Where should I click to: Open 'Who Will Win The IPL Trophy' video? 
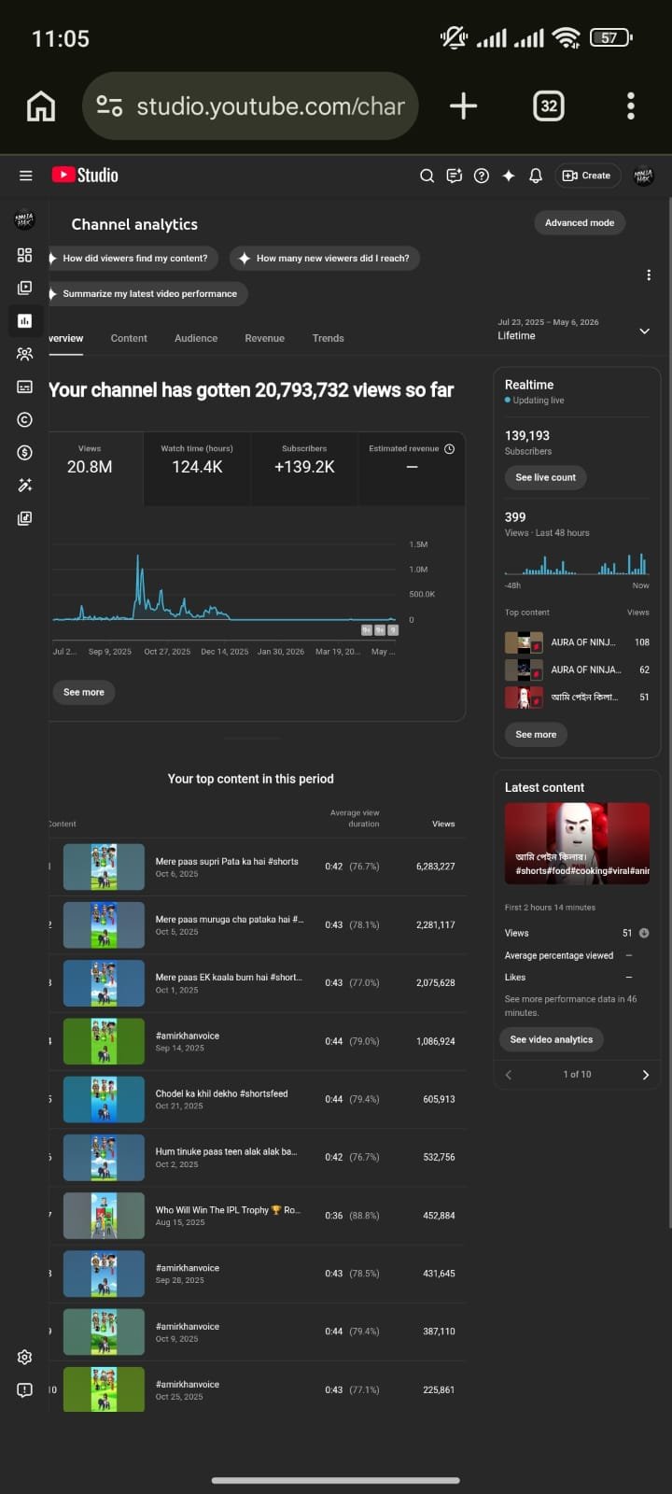(x=228, y=1210)
